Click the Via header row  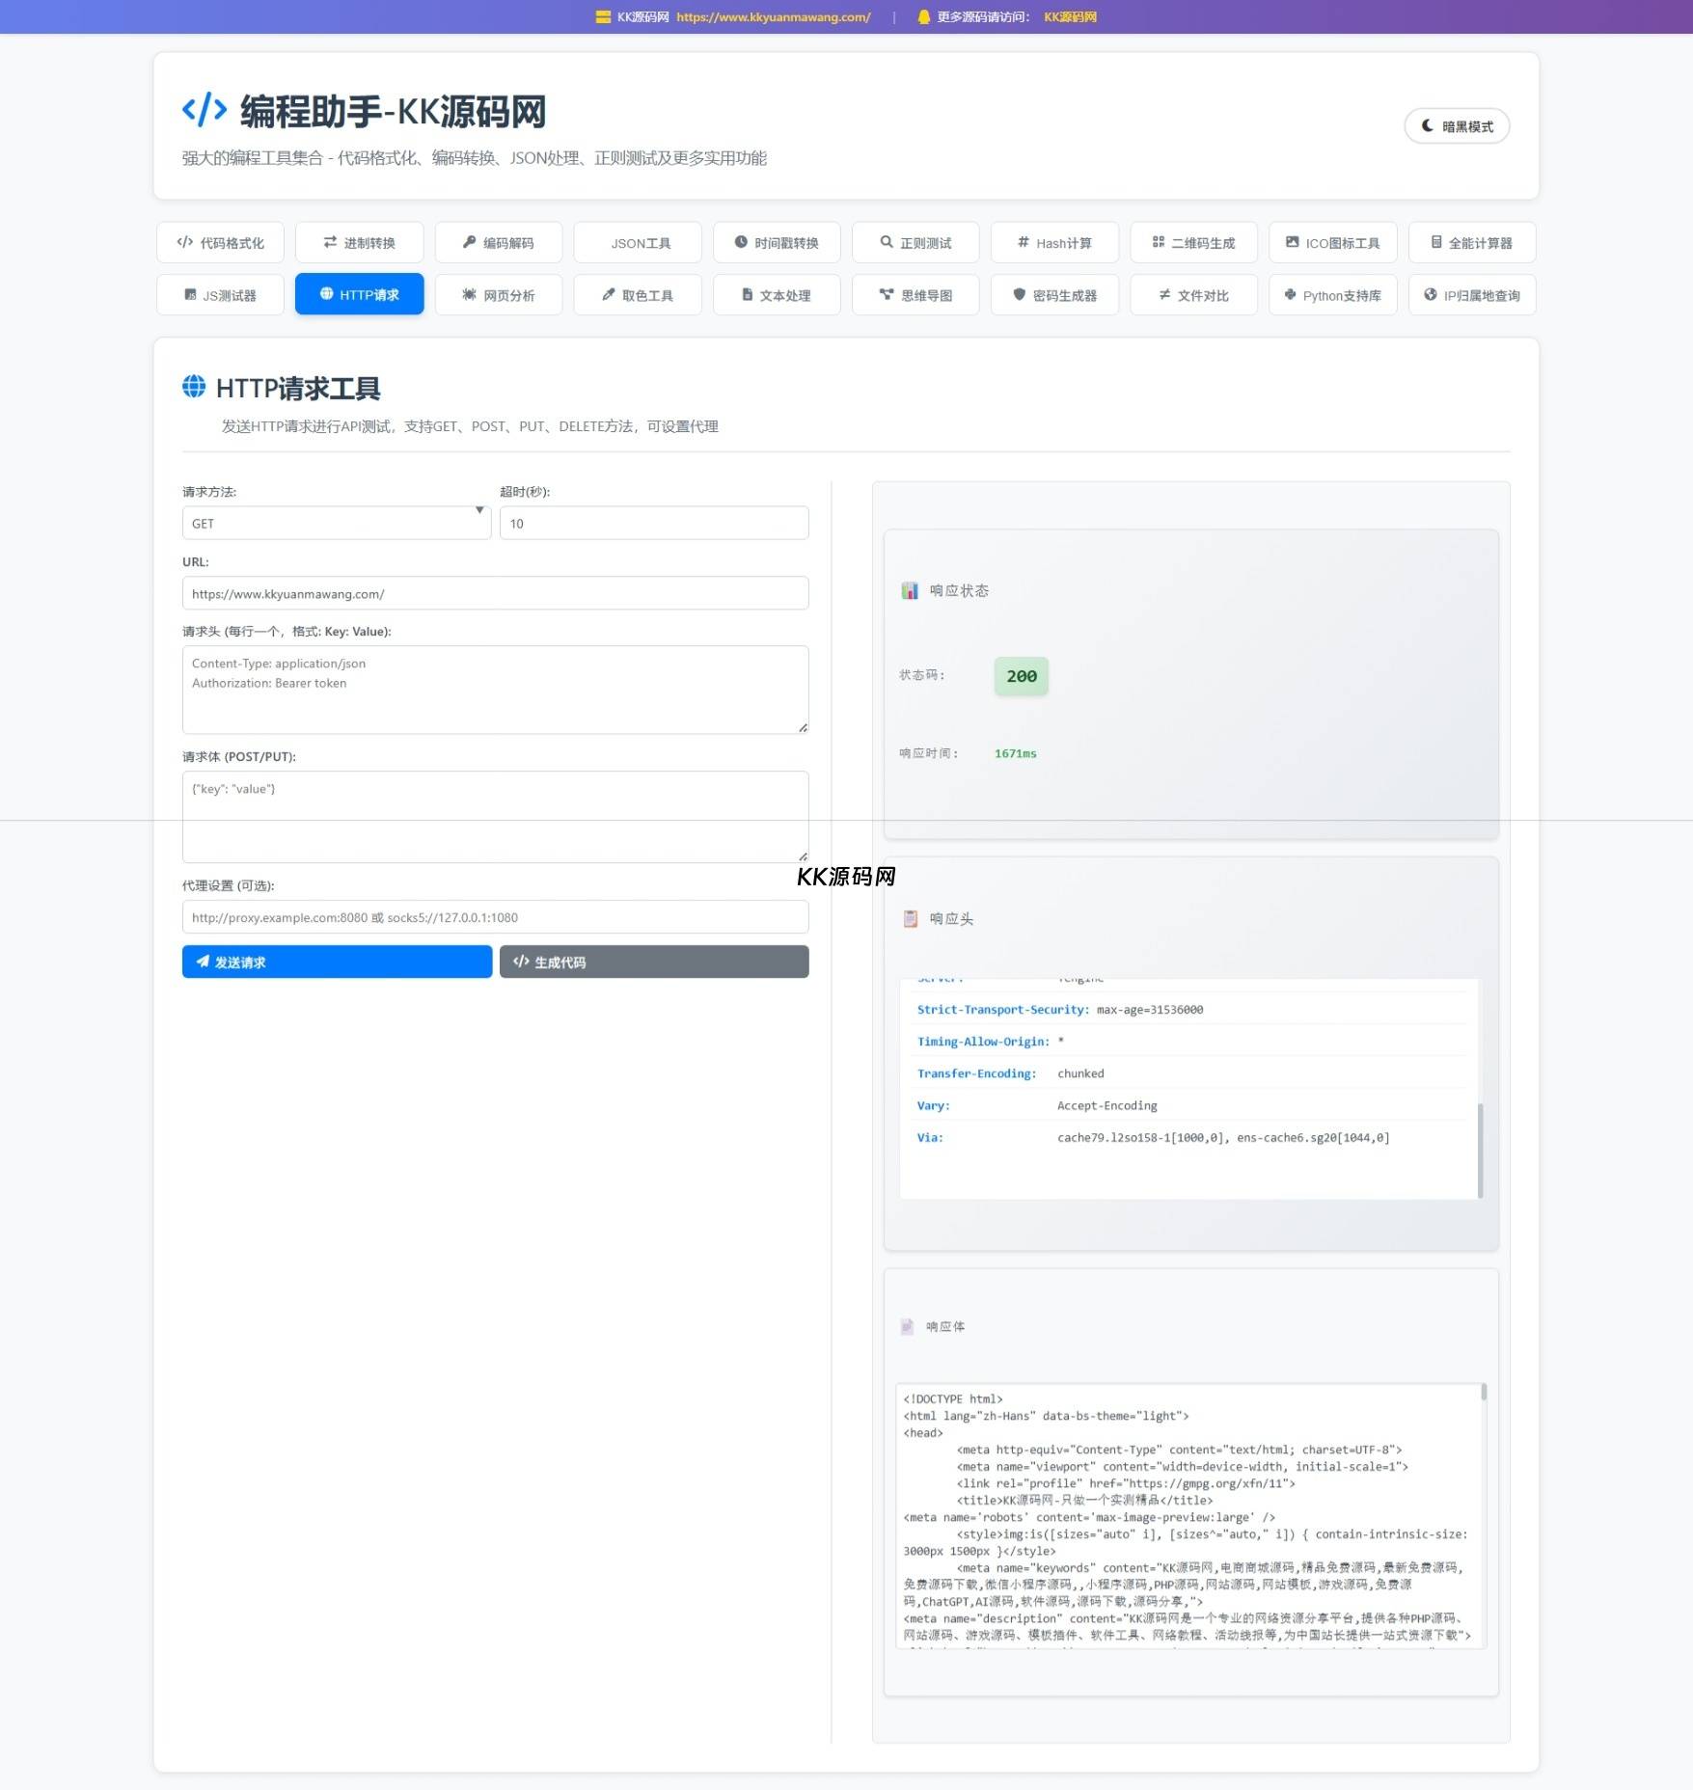(x=1191, y=1137)
